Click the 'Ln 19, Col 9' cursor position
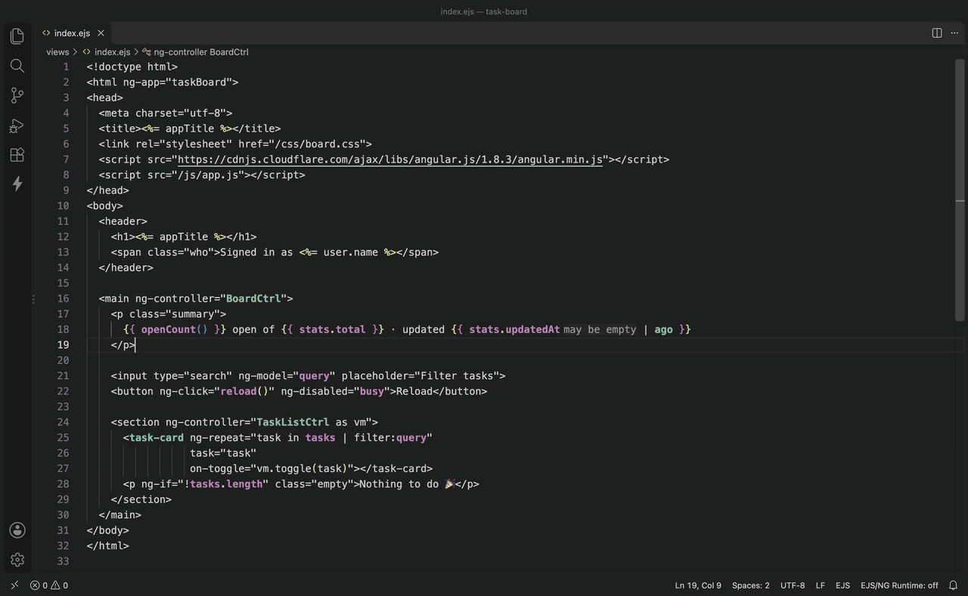The image size is (968, 596). [698, 585]
